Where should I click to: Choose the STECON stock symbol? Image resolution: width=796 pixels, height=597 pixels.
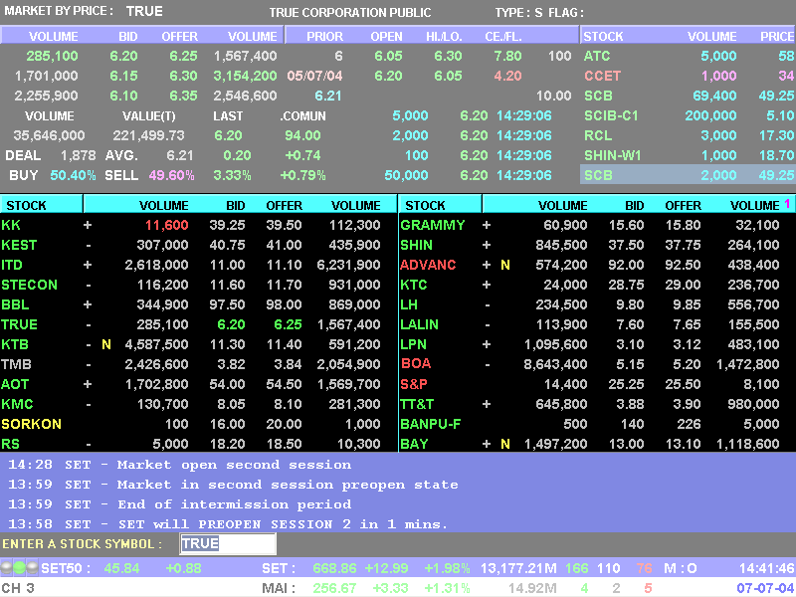tap(30, 285)
